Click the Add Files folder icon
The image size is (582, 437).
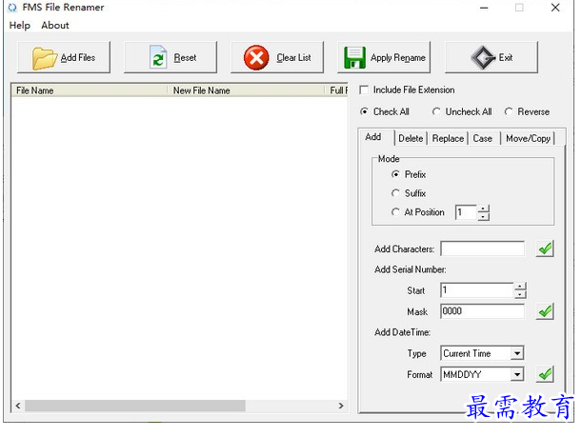tap(45, 58)
